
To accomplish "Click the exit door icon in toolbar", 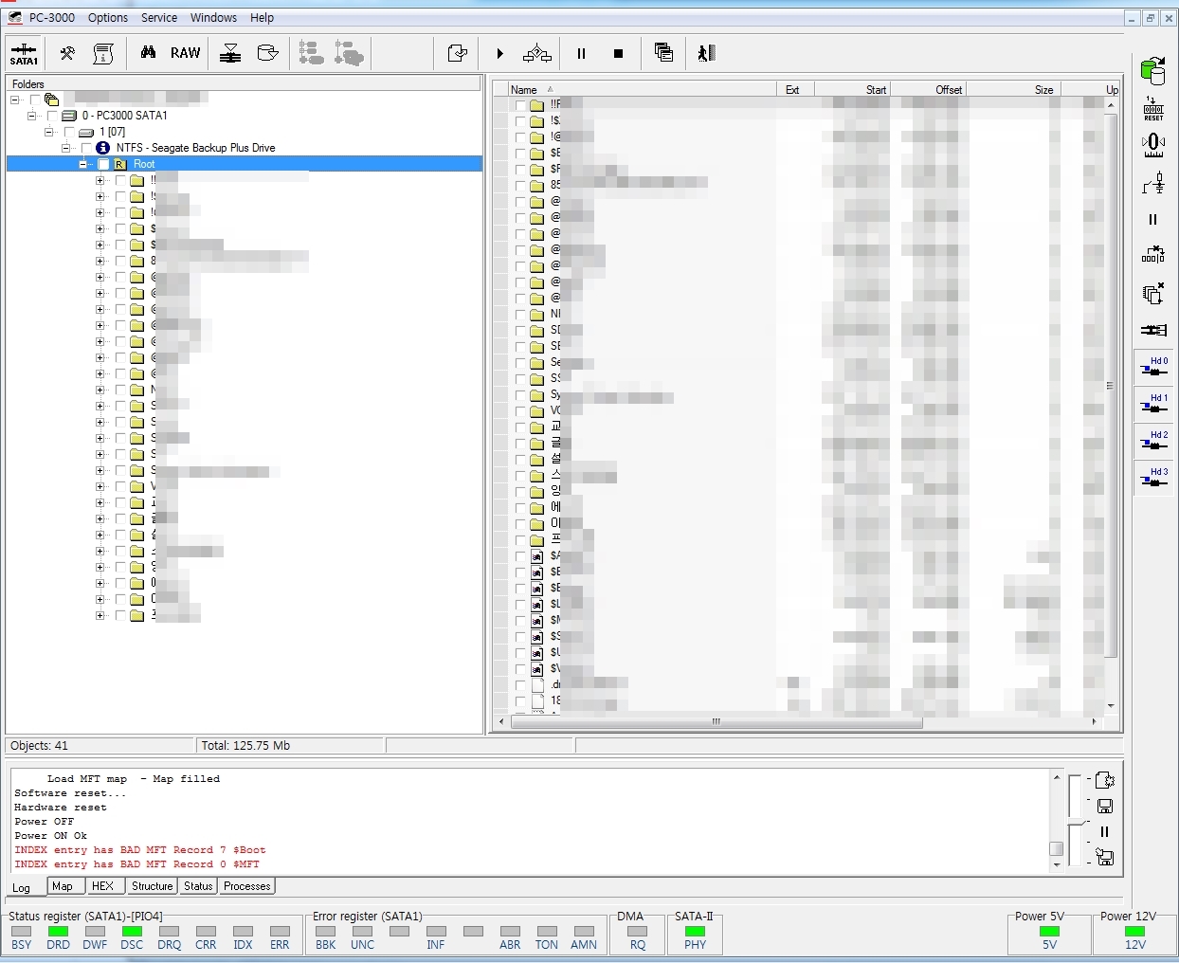I will (706, 54).
